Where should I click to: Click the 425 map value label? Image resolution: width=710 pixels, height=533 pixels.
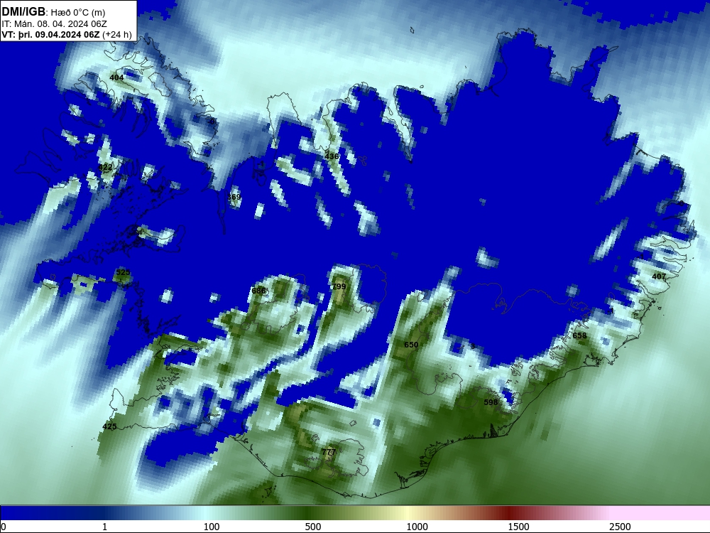109,426
